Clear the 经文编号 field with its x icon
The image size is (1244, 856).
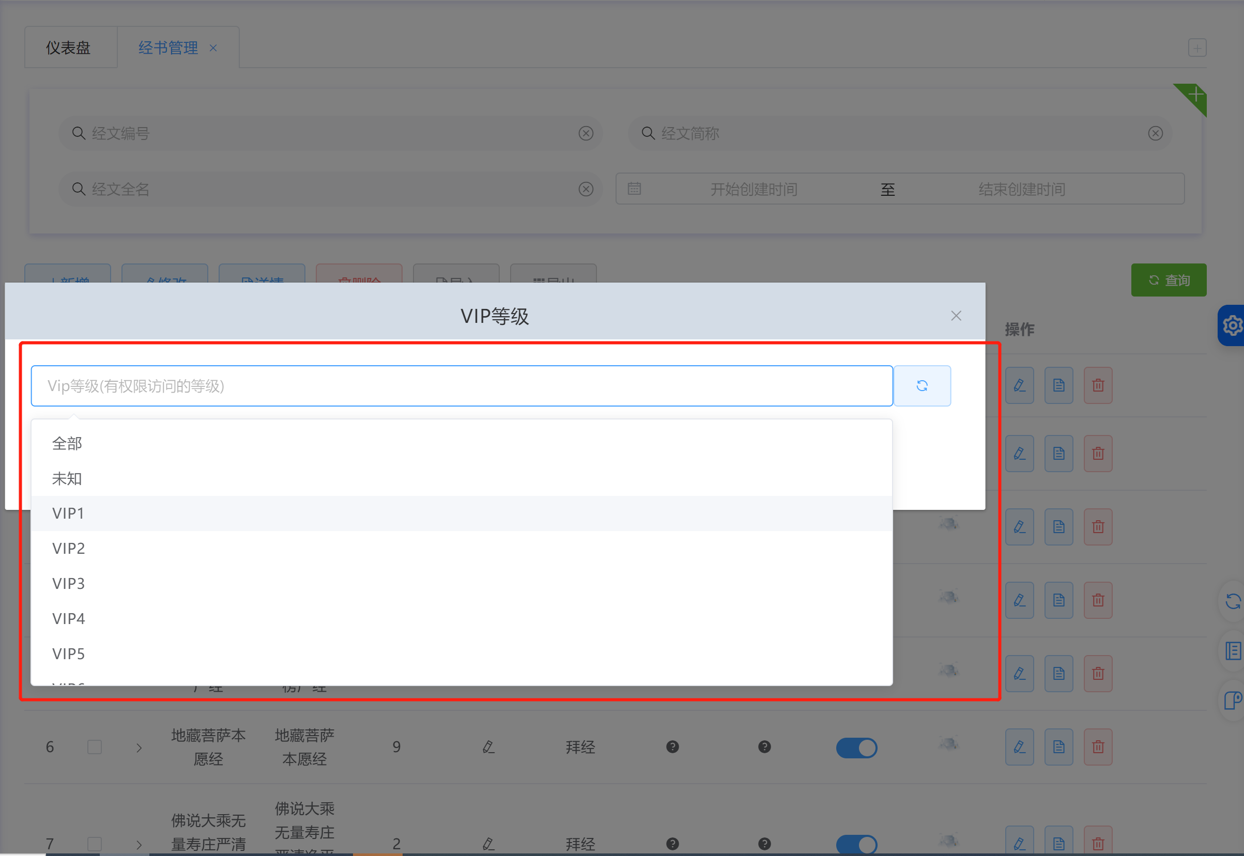click(586, 134)
